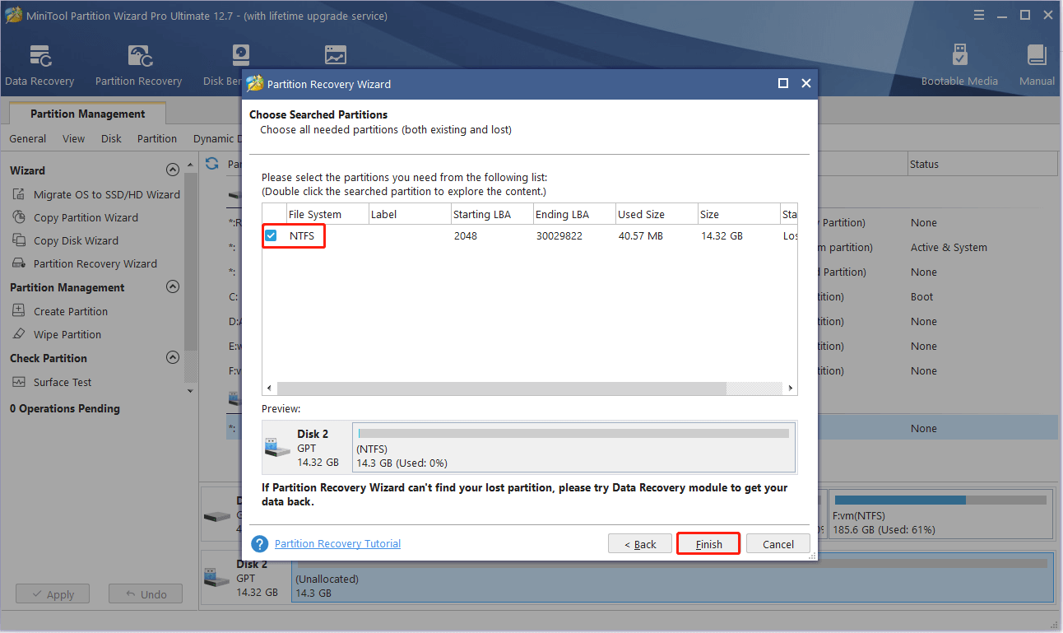Open Bootable Media builder
The width and height of the screenshot is (1063, 633).
959,66
